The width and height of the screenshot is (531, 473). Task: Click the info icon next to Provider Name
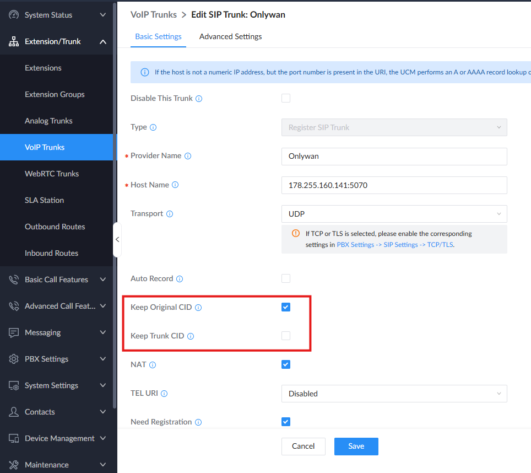point(188,156)
